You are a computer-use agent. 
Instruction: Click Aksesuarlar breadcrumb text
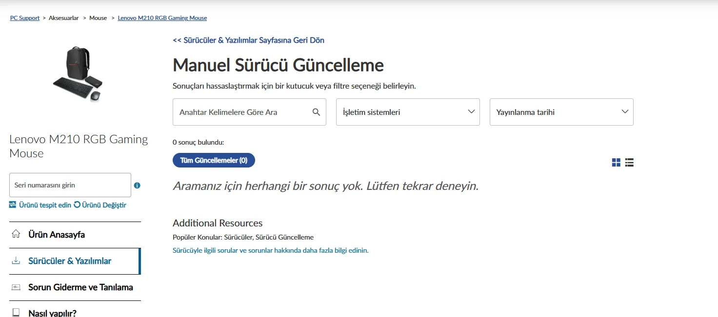click(x=63, y=18)
